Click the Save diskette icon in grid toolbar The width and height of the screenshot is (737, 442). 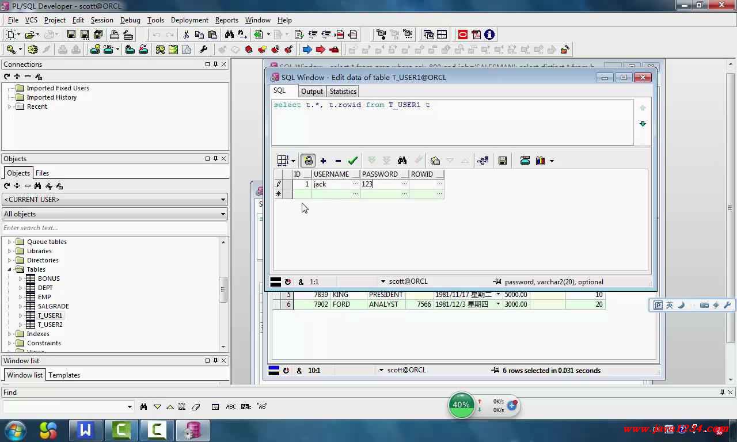[503, 161]
